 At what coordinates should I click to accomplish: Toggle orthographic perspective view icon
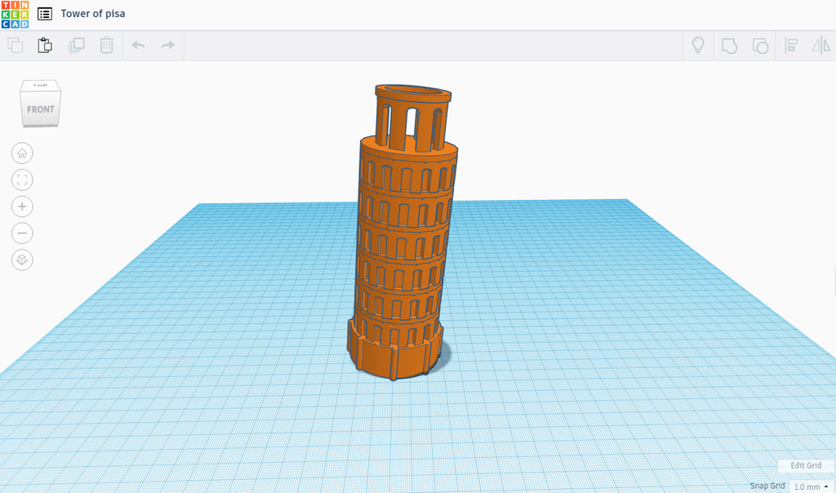click(22, 260)
